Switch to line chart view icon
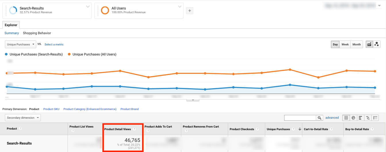The image size is (386, 152). pos(369,44)
